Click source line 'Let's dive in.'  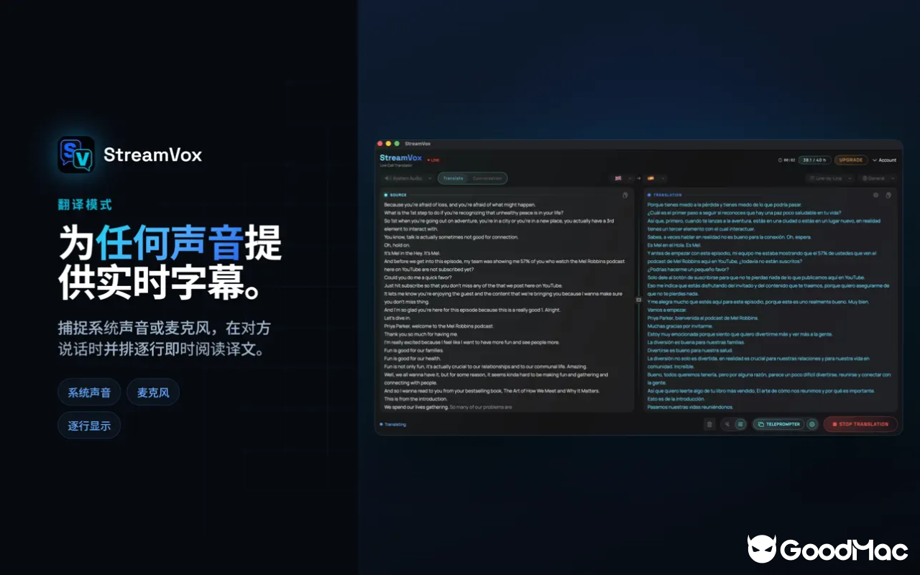(398, 318)
